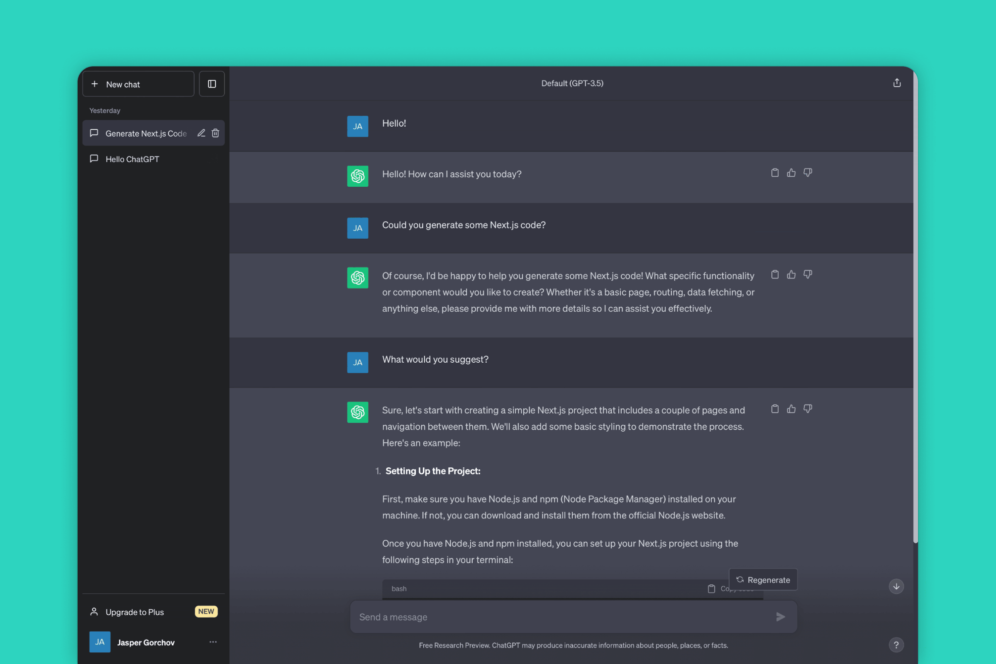Open help via the question mark button
The height and width of the screenshot is (664, 996).
point(896,644)
